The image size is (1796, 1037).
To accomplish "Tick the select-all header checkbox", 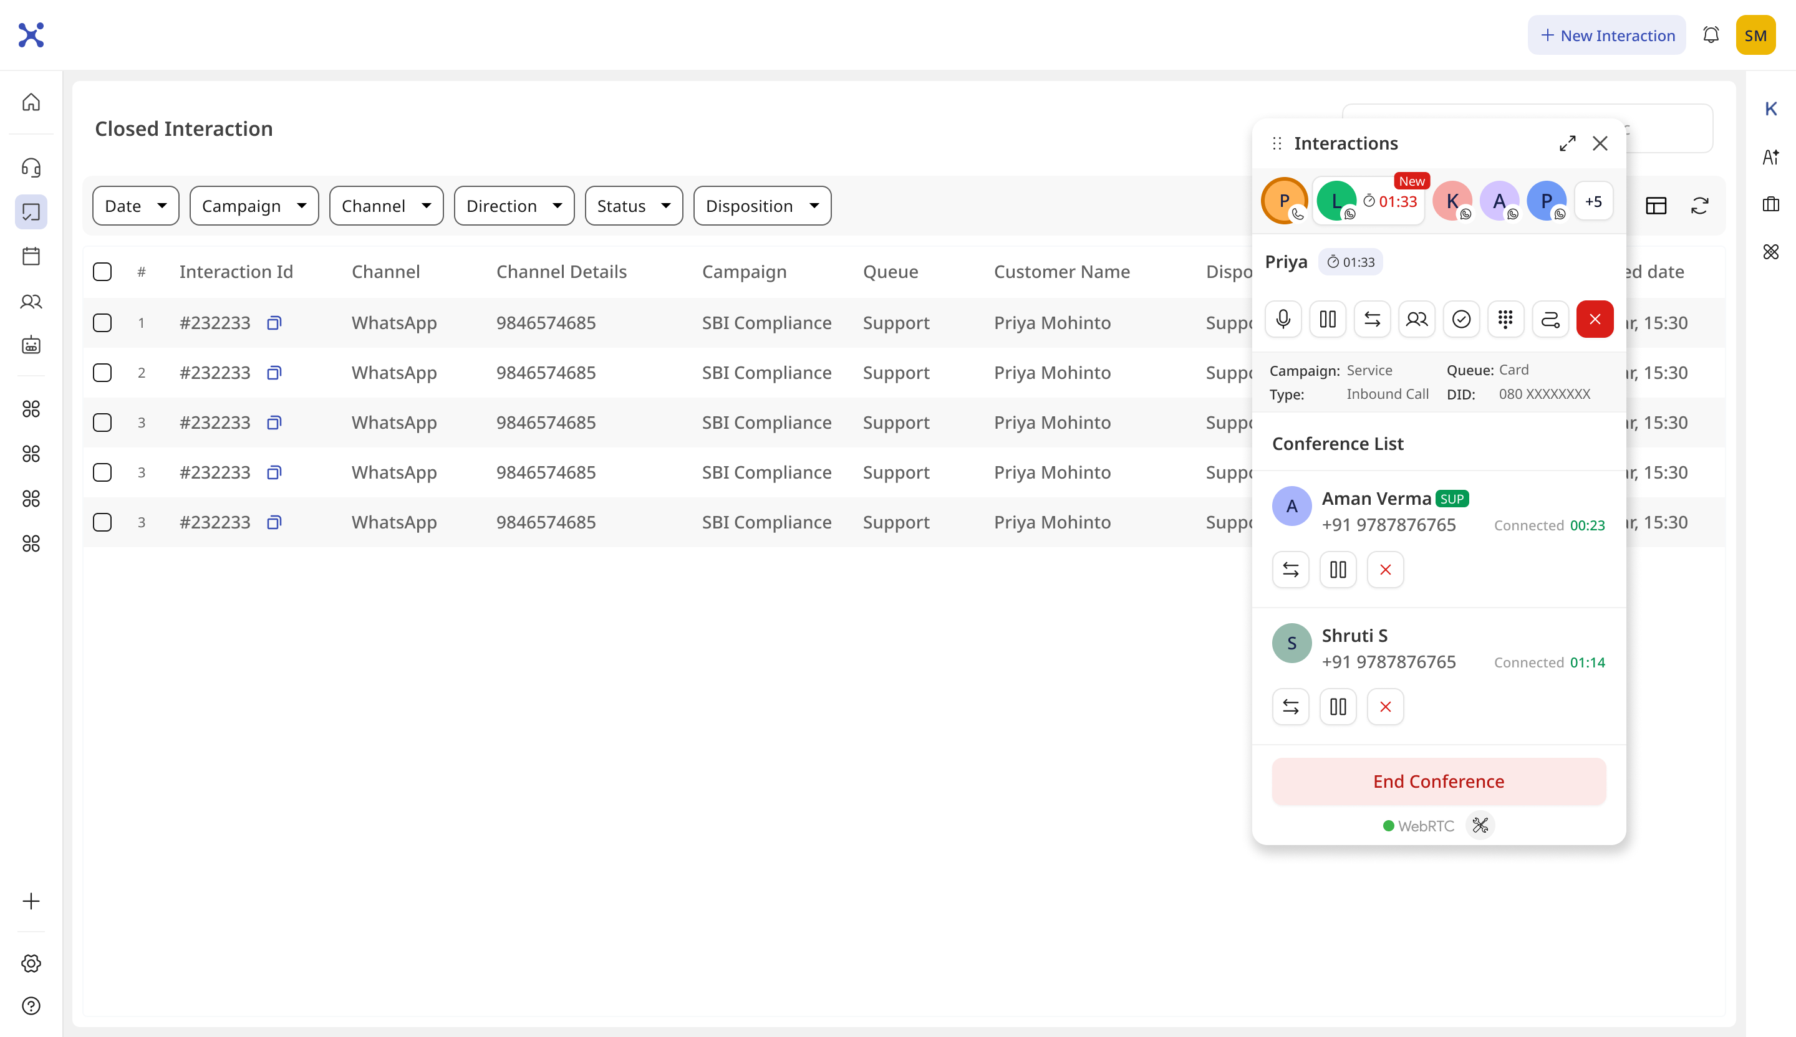I will [103, 271].
